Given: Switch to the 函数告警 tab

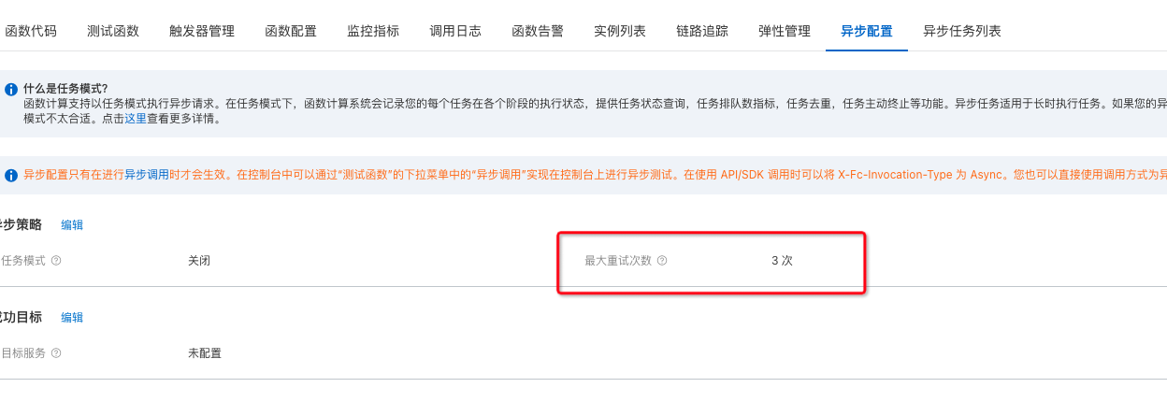Looking at the screenshot, I should pyautogui.click(x=538, y=31).
